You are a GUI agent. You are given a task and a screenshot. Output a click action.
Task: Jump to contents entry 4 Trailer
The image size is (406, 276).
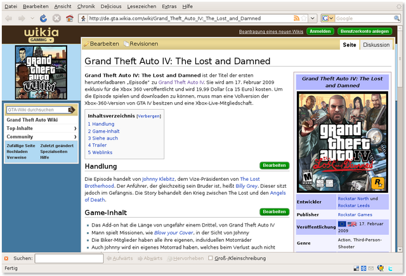coord(97,145)
